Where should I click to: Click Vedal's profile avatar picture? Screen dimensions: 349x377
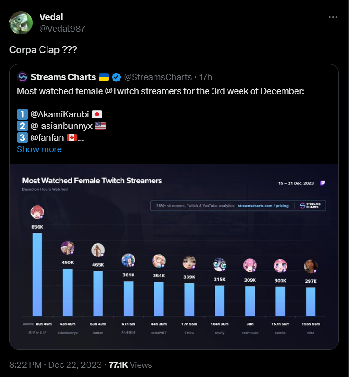[21, 23]
